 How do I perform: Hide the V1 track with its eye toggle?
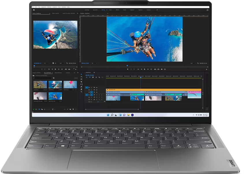click(97, 92)
